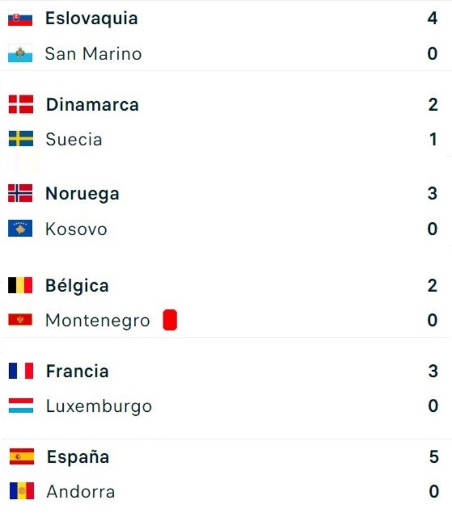
Task: Click the Sweden flag icon
Action: pos(21,139)
